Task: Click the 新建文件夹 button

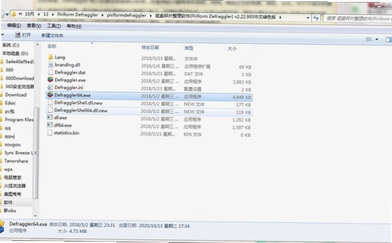Action: click(x=52, y=35)
